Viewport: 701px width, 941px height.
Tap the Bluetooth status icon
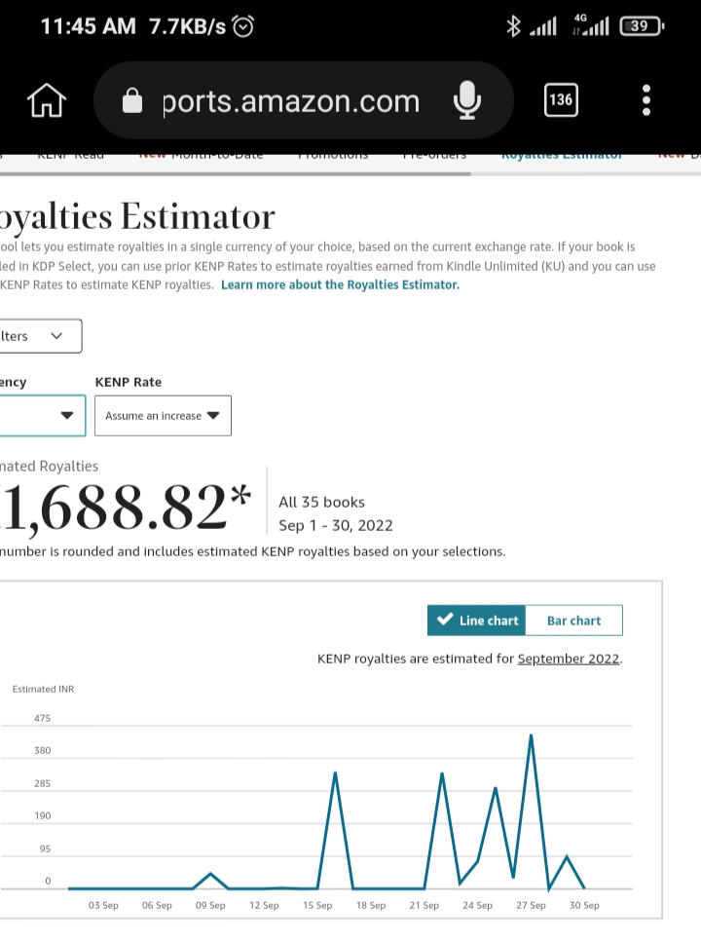click(513, 26)
